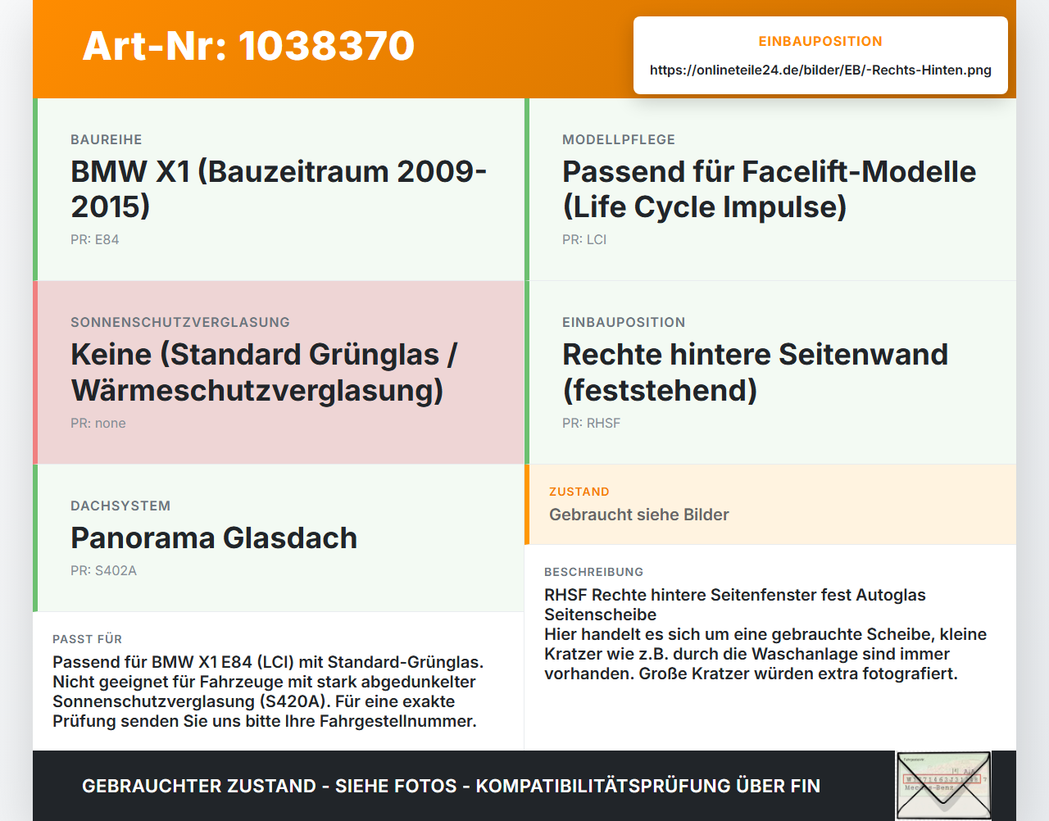
Task: Click the ZUSTAND label
Action: (x=579, y=492)
